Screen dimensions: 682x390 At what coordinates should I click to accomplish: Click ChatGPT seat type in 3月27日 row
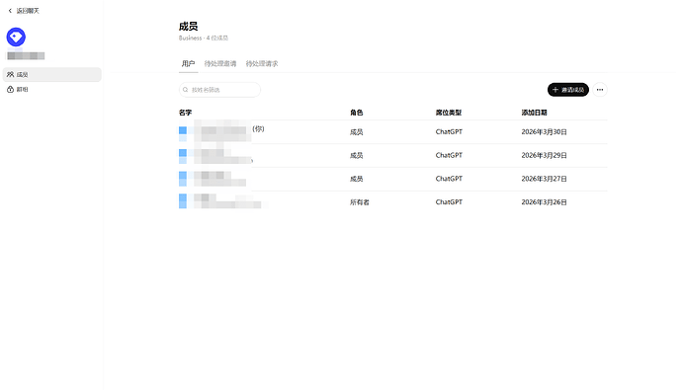pyautogui.click(x=449, y=179)
